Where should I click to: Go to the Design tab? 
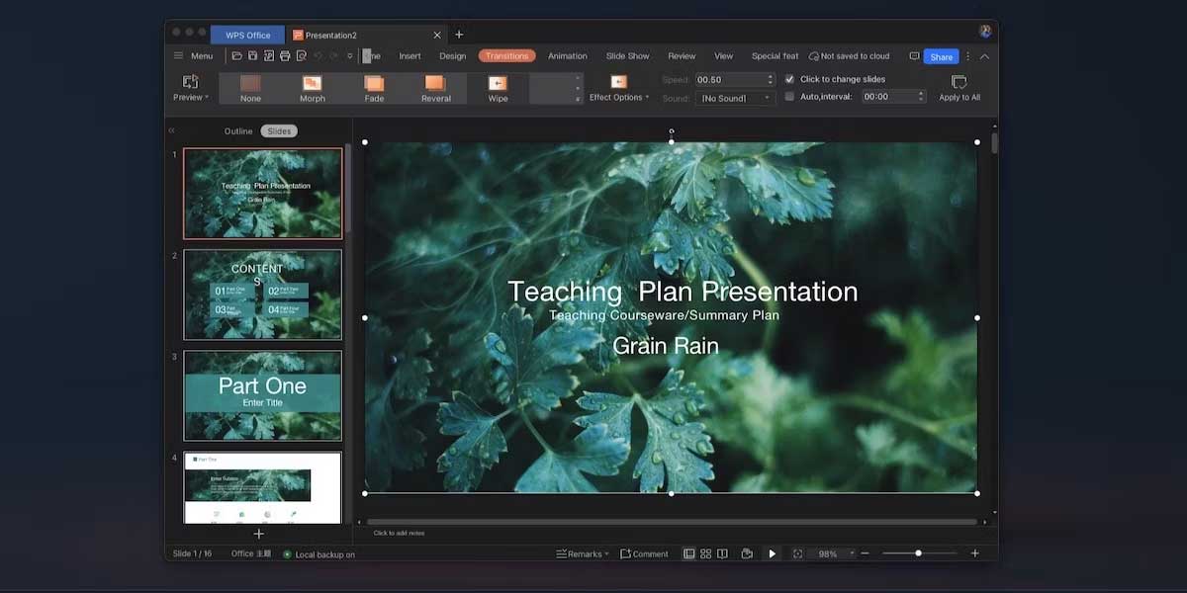tap(452, 56)
